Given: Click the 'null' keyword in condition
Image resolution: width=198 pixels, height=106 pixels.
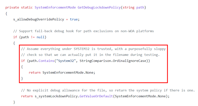Looking at the screenshot, I should coord(40,37).
